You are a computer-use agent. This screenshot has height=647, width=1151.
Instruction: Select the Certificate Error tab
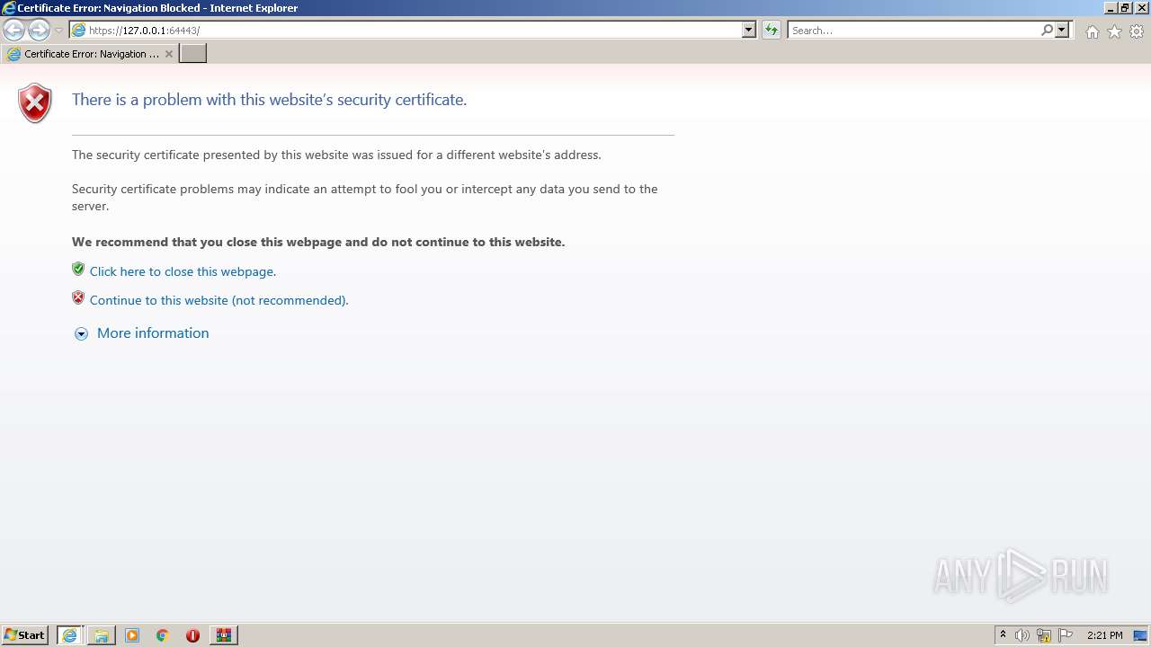pyautogui.click(x=90, y=54)
